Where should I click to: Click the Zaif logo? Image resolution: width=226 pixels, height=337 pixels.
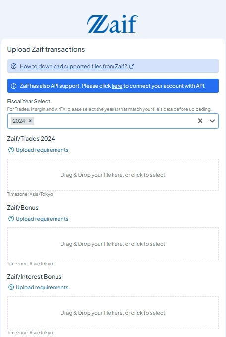tap(113, 24)
